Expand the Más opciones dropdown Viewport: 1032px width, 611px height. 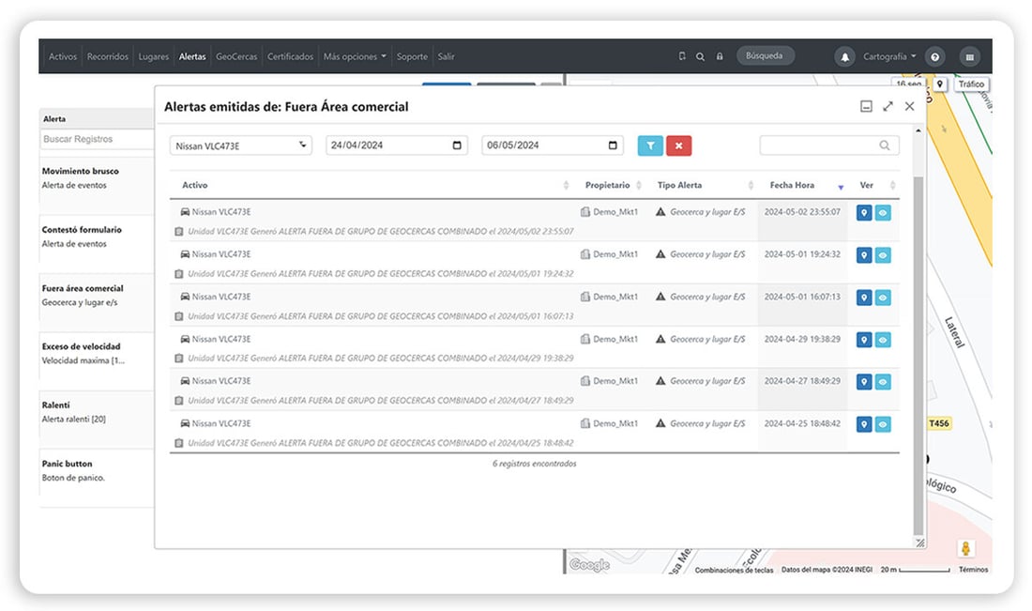point(355,56)
